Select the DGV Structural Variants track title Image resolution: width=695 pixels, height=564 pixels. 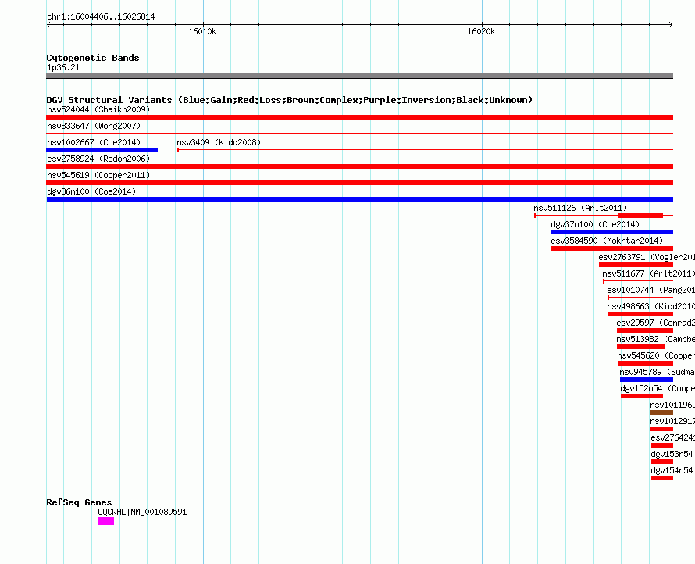pyautogui.click(x=290, y=100)
